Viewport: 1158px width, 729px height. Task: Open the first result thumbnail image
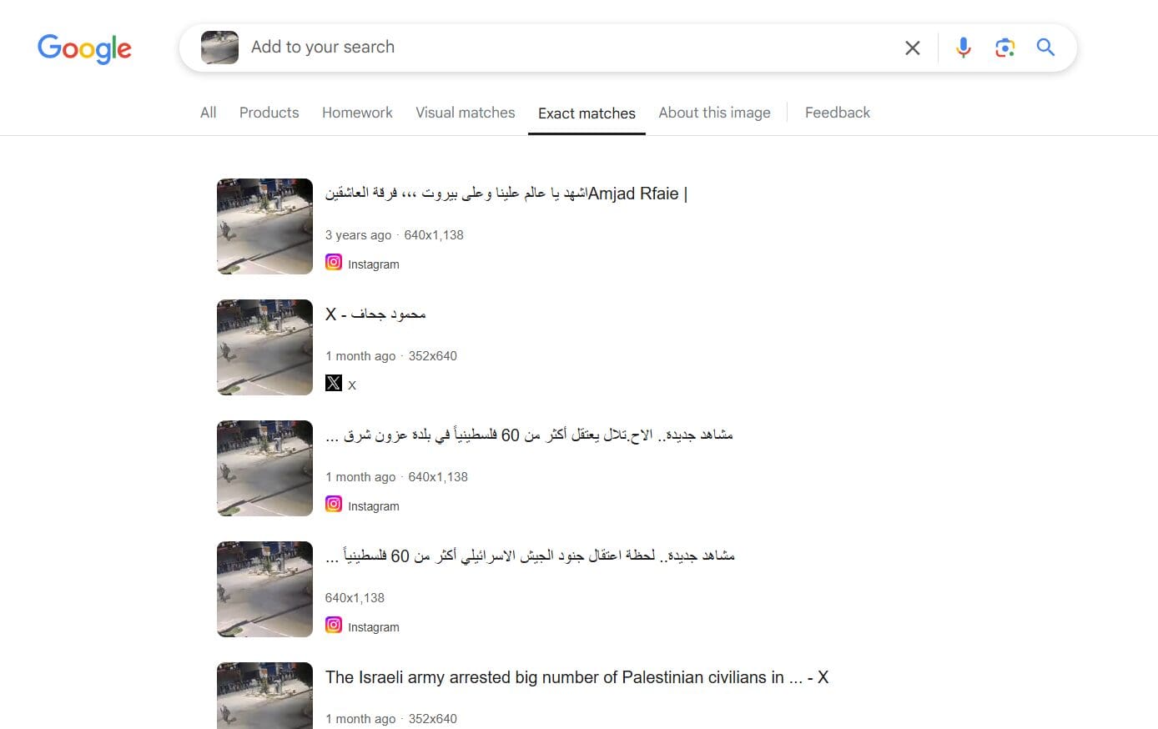(x=264, y=226)
